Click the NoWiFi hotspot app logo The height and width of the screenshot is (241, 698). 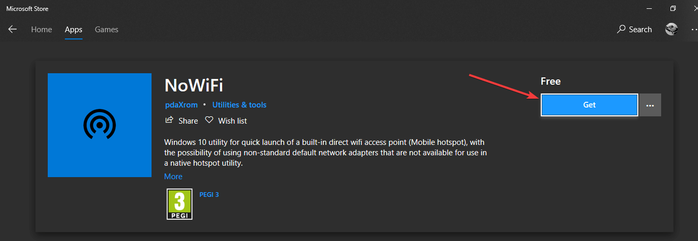click(100, 125)
